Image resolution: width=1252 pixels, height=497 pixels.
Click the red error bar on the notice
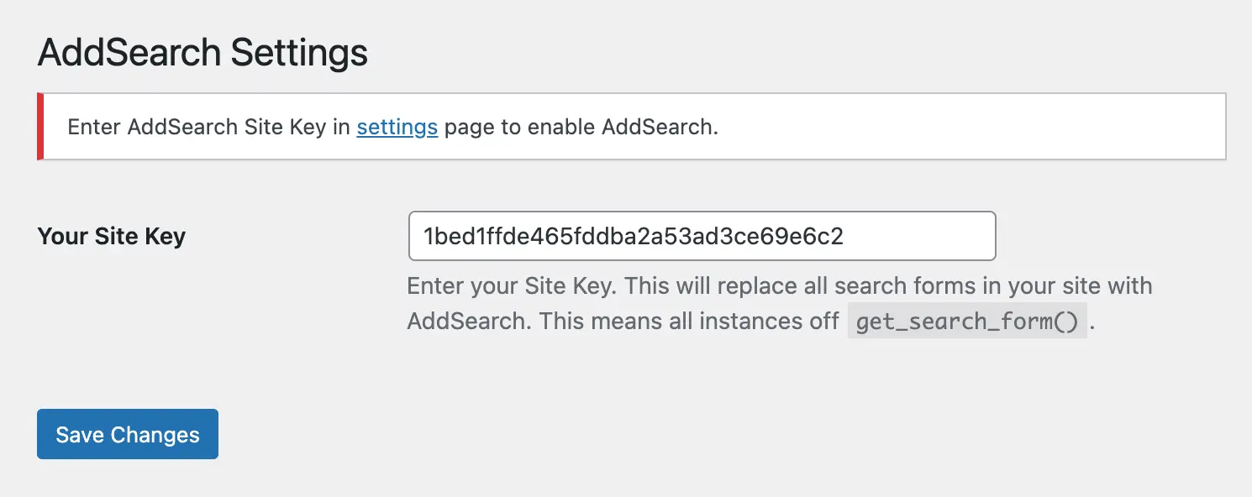40,126
